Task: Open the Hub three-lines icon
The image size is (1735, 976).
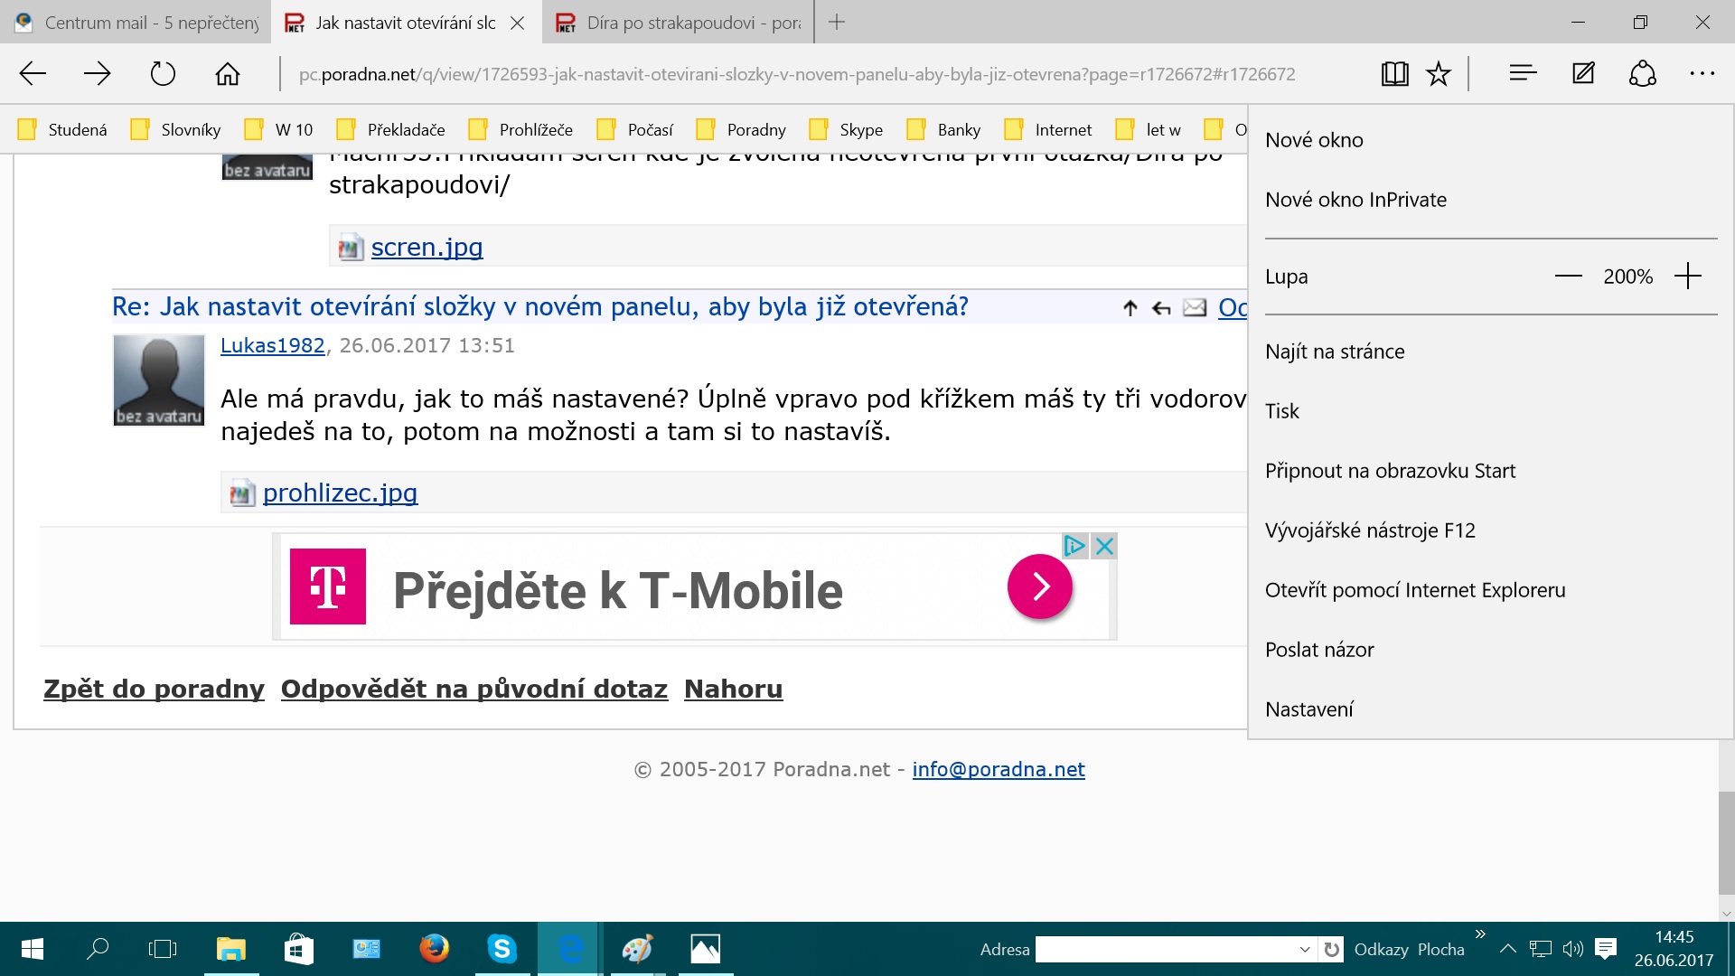Action: point(1523,73)
